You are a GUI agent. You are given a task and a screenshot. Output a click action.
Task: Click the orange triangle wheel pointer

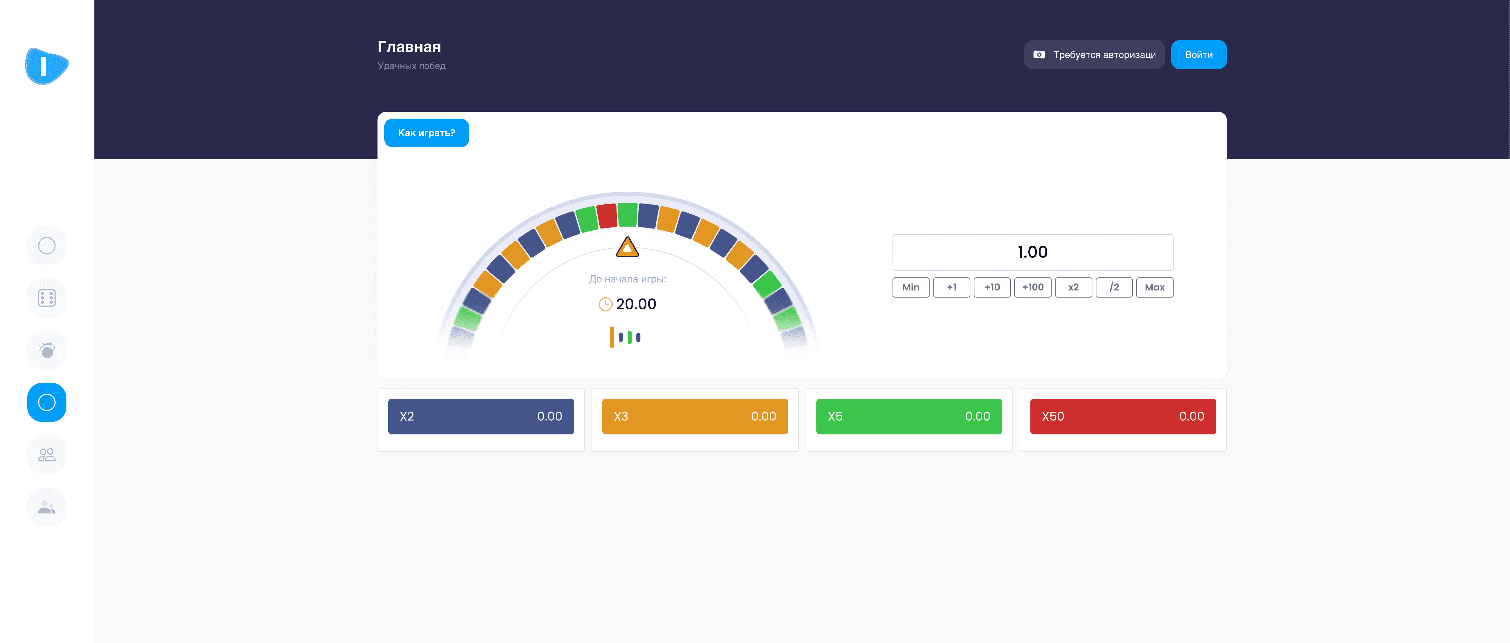627,247
